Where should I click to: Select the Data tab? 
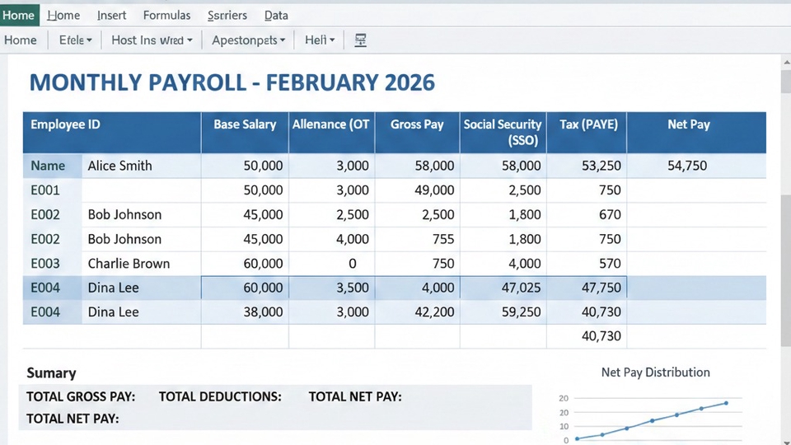coord(276,15)
